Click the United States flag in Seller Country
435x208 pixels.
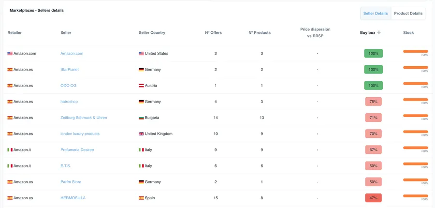141,53
